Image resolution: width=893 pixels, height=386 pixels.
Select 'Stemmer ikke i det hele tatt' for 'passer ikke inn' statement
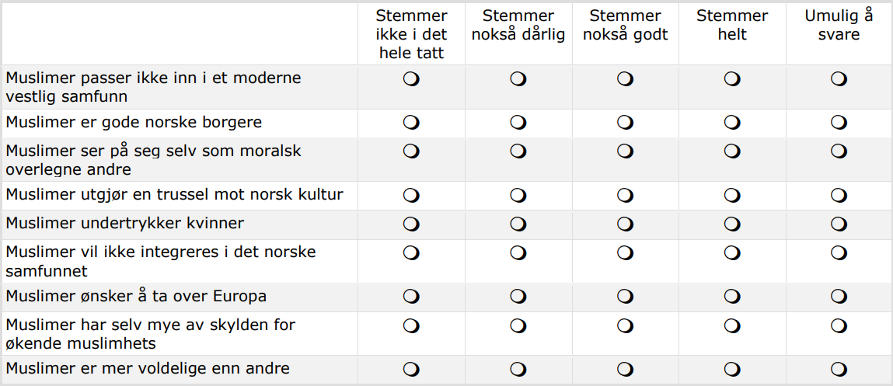pos(411,78)
